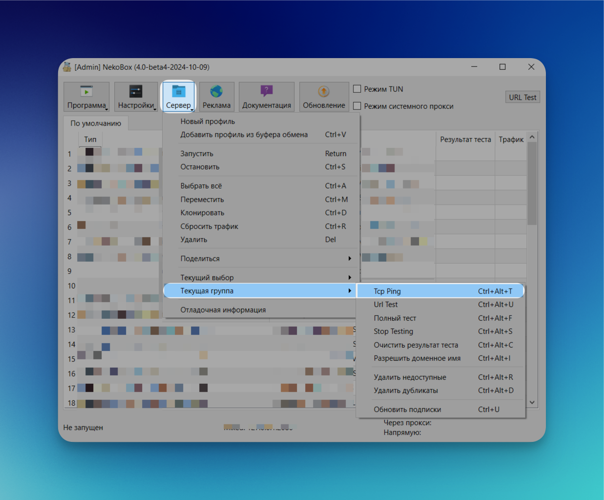
Task: Click Удалить недоступные in the submenu
Action: (441, 377)
